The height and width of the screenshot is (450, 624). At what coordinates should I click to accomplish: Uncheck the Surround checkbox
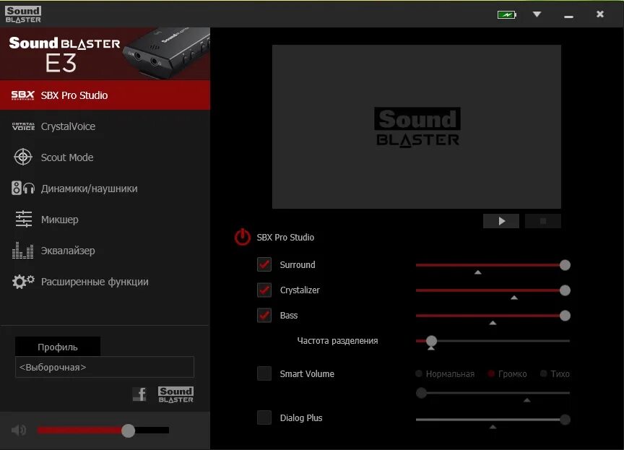click(x=264, y=264)
